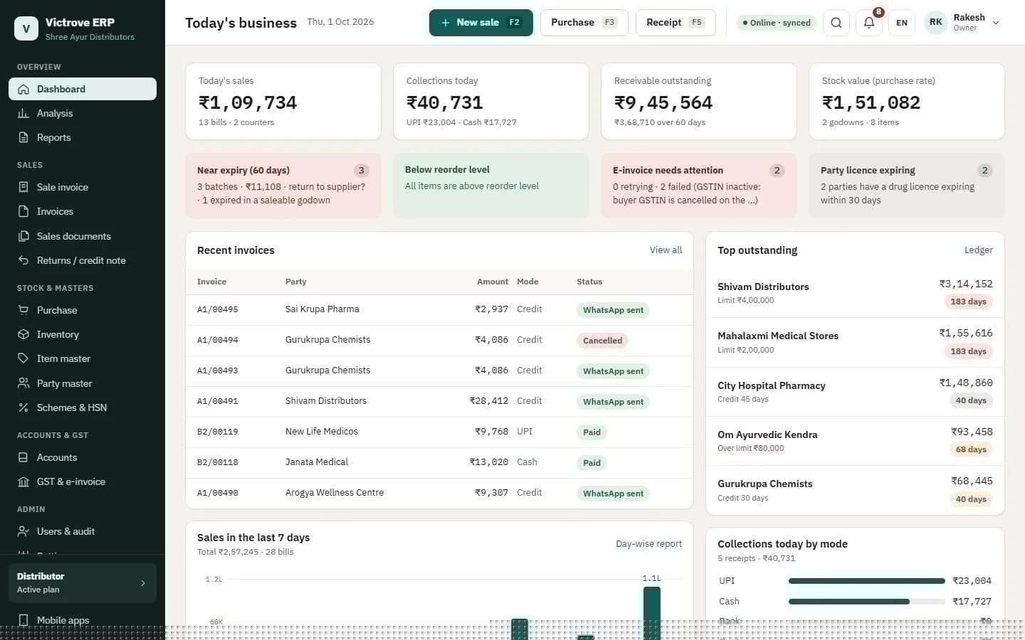The height and width of the screenshot is (640, 1025).
Task: Open the Near expiry (60 days) alert card
Action: tap(283, 185)
